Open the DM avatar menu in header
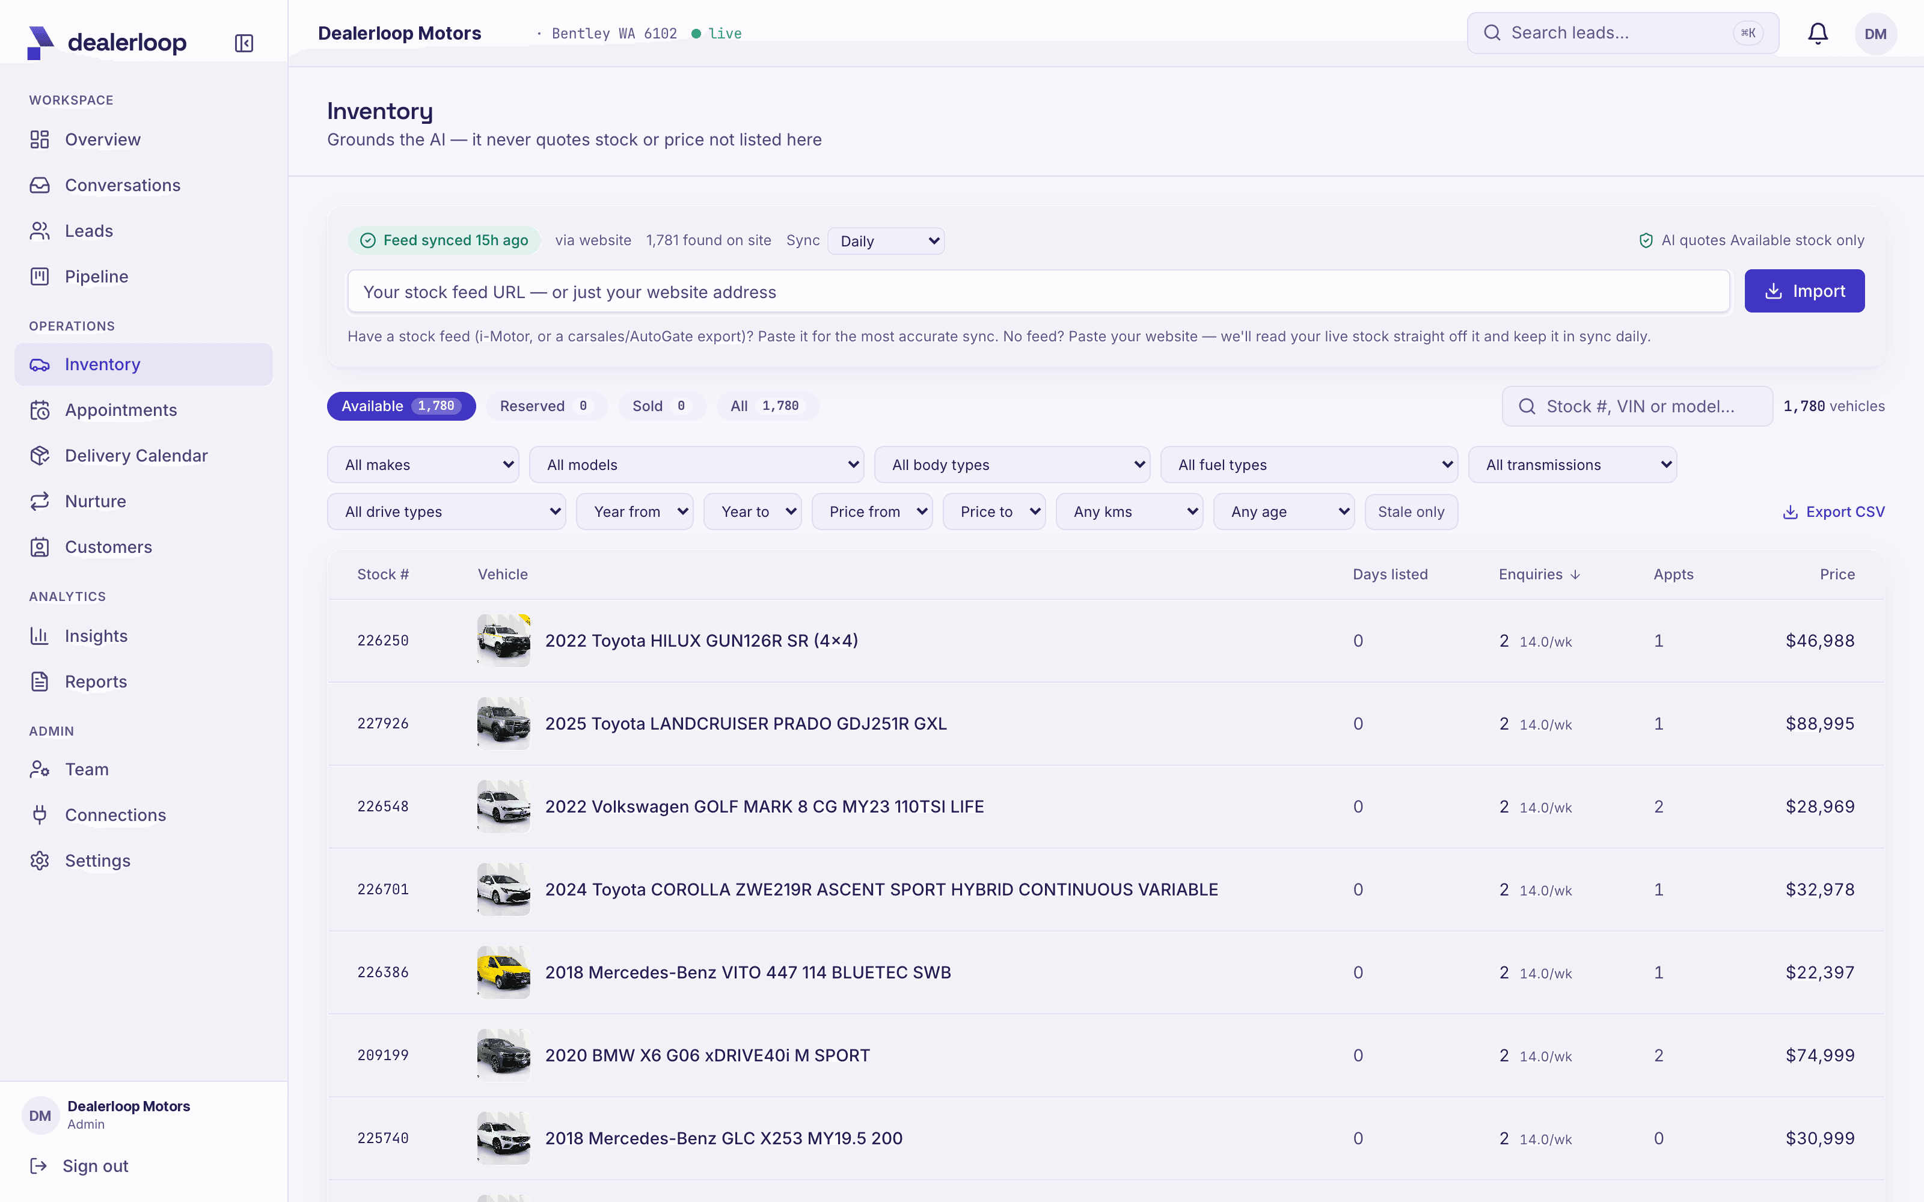 (x=1875, y=34)
